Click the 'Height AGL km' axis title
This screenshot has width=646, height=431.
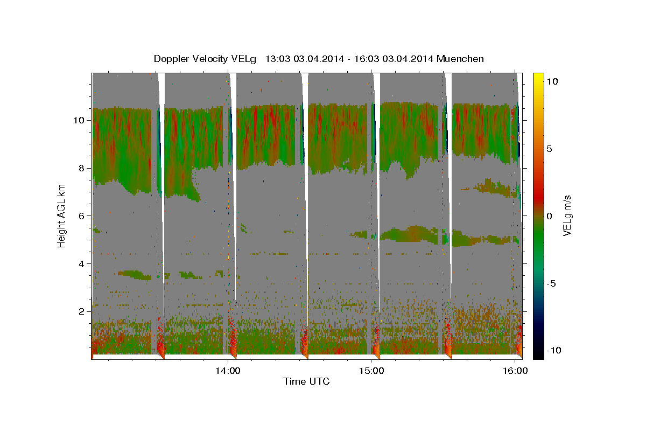pyautogui.click(x=62, y=215)
